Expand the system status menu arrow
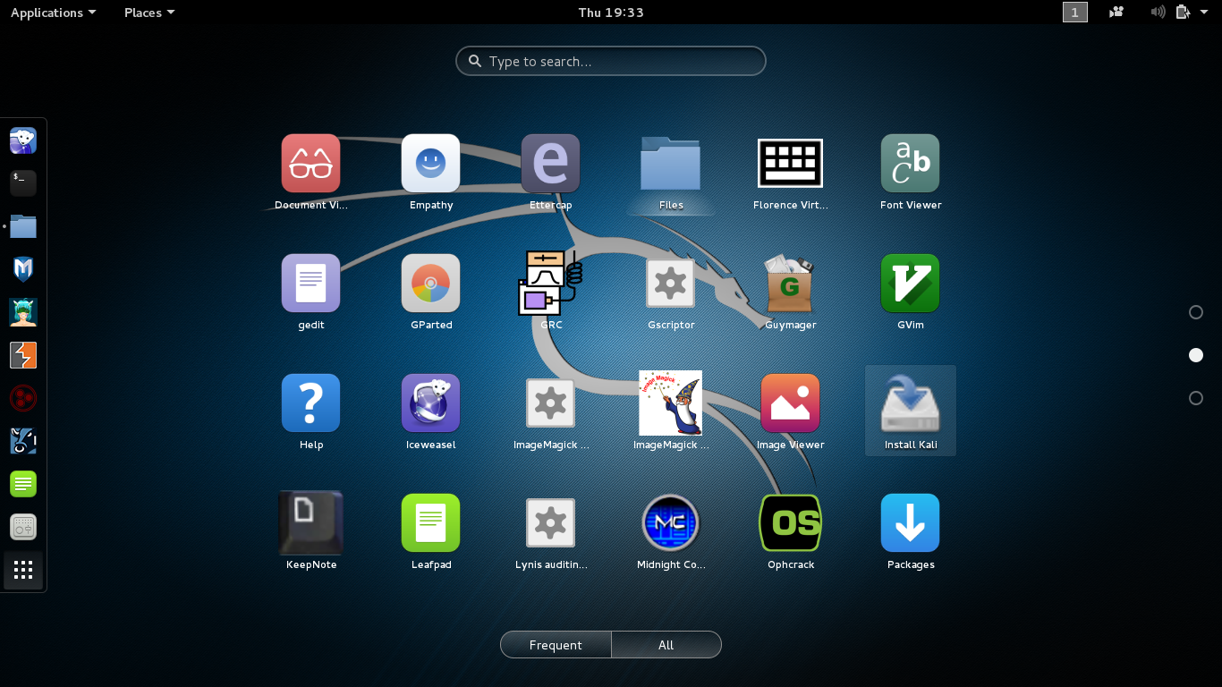The height and width of the screenshot is (687, 1222). click(x=1204, y=13)
